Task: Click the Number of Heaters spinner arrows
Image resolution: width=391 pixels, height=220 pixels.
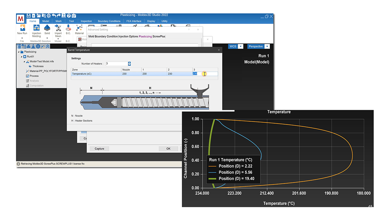Action: click(129, 64)
